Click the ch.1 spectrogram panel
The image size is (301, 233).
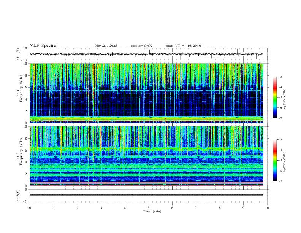click(146, 93)
